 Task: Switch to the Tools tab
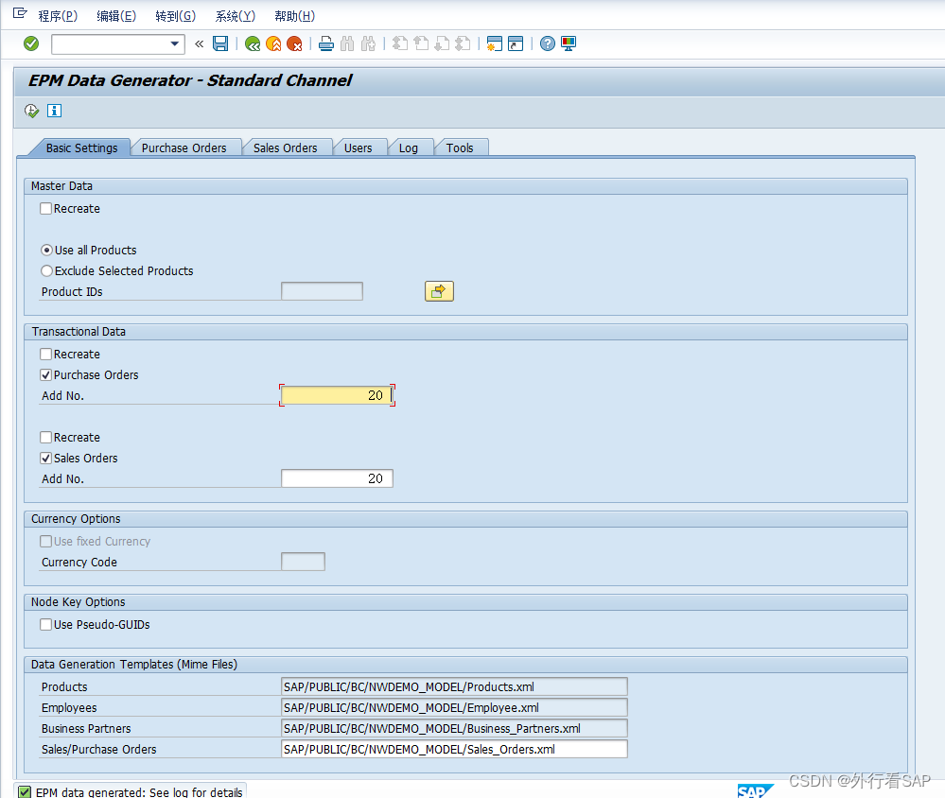459,147
